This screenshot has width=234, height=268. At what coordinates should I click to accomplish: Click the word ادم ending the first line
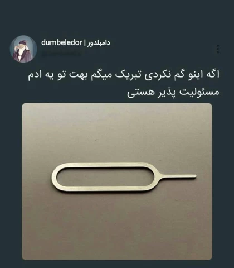click(35, 75)
